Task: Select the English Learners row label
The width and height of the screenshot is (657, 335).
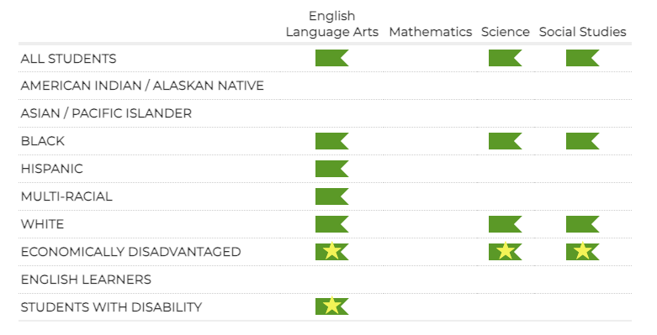Action: pos(86,280)
